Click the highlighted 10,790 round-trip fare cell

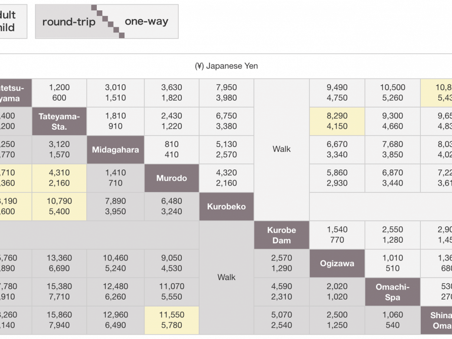[x=59, y=206]
